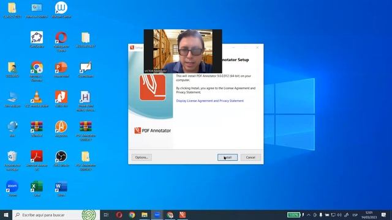Open Opera from the taskbar
The height and width of the screenshot is (220, 392).
point(119,215)
